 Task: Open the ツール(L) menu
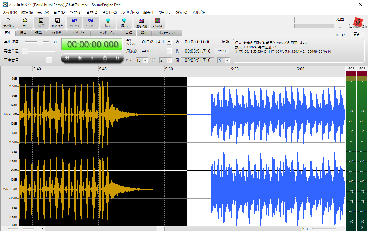click(165, 13)
